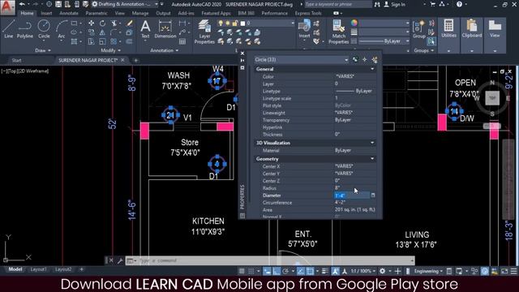Click the layer color swatch in layer dropdown

point(243,24)
